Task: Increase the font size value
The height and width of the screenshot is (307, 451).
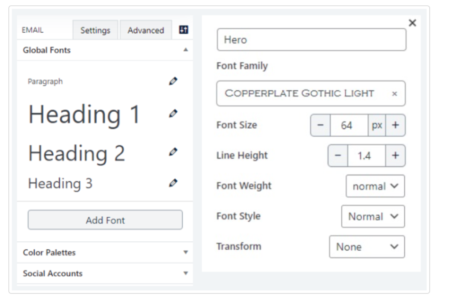Action: tap(395, 126)
